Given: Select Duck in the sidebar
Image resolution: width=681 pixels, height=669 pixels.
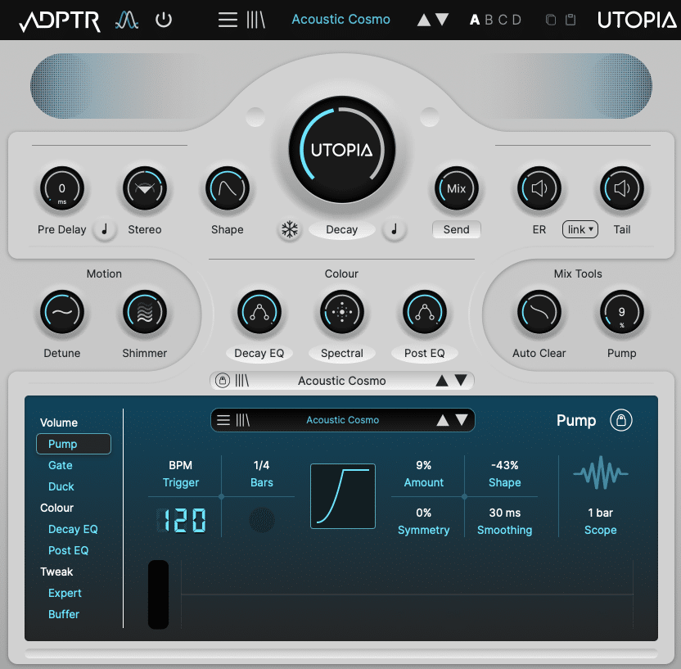Looking at the screenshot, I should tap(61, 486).
